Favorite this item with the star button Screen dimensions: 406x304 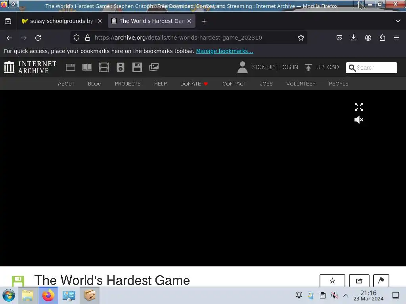click(x=332, y=281)
